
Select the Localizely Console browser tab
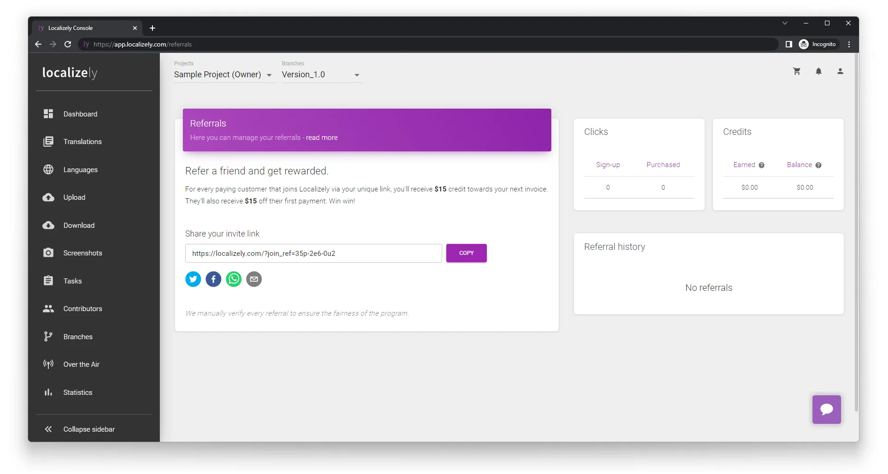pos(87,28)
